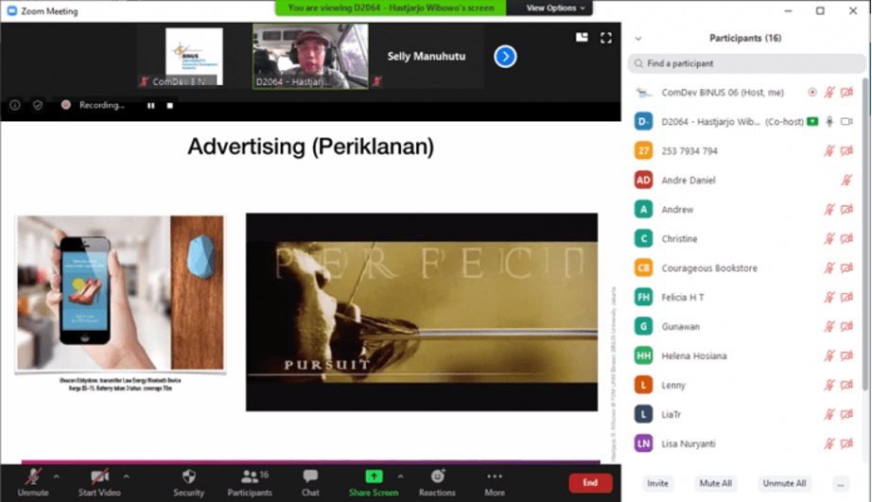Start video using camera button
The image size is (872, 502).
[x=99, y=482]
